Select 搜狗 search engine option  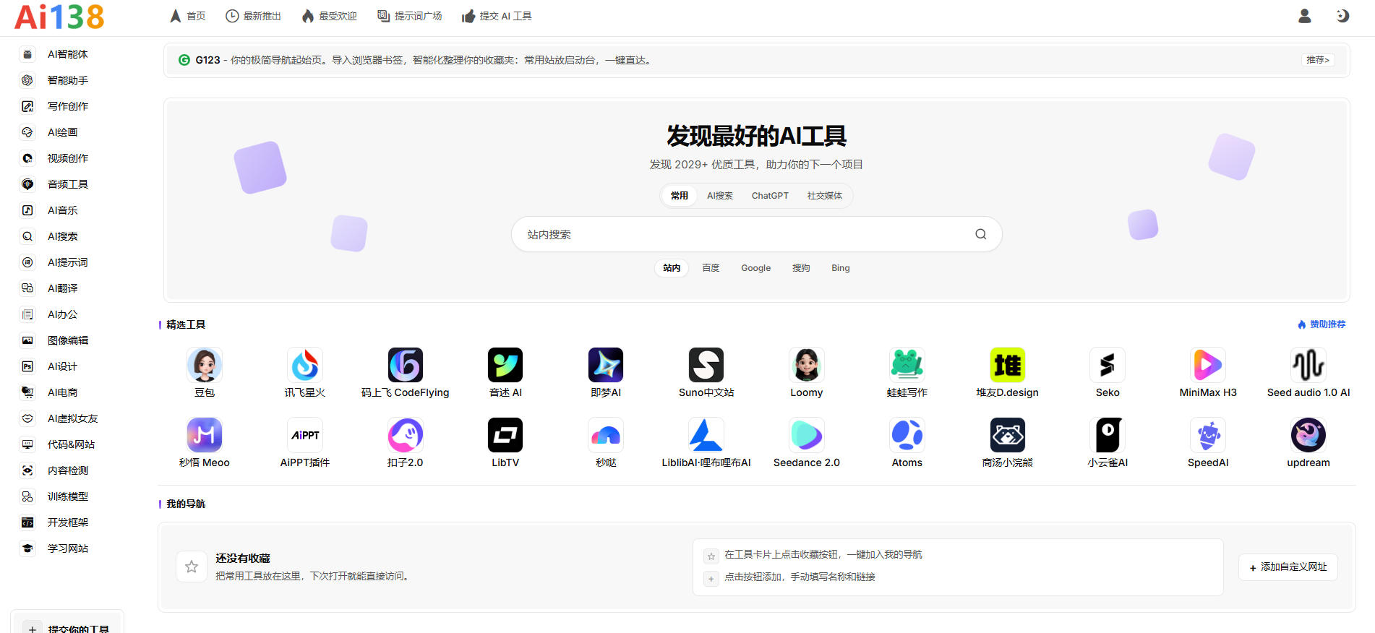[x=801, y=268]
